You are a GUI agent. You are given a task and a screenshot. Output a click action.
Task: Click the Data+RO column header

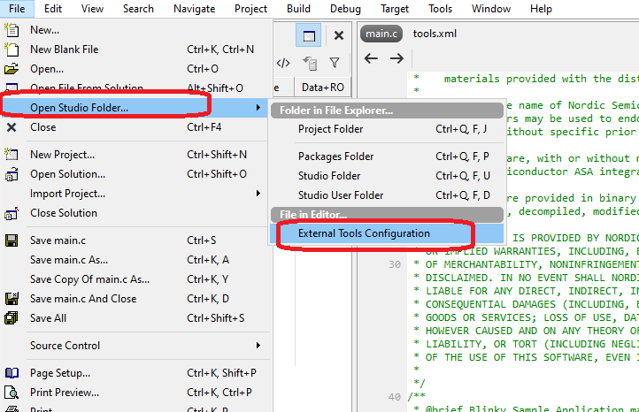point(322,88)
